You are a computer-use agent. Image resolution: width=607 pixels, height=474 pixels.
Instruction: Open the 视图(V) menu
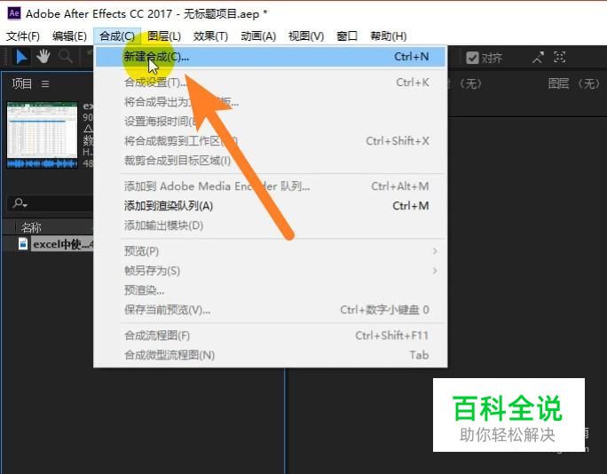tap(306, 36)
